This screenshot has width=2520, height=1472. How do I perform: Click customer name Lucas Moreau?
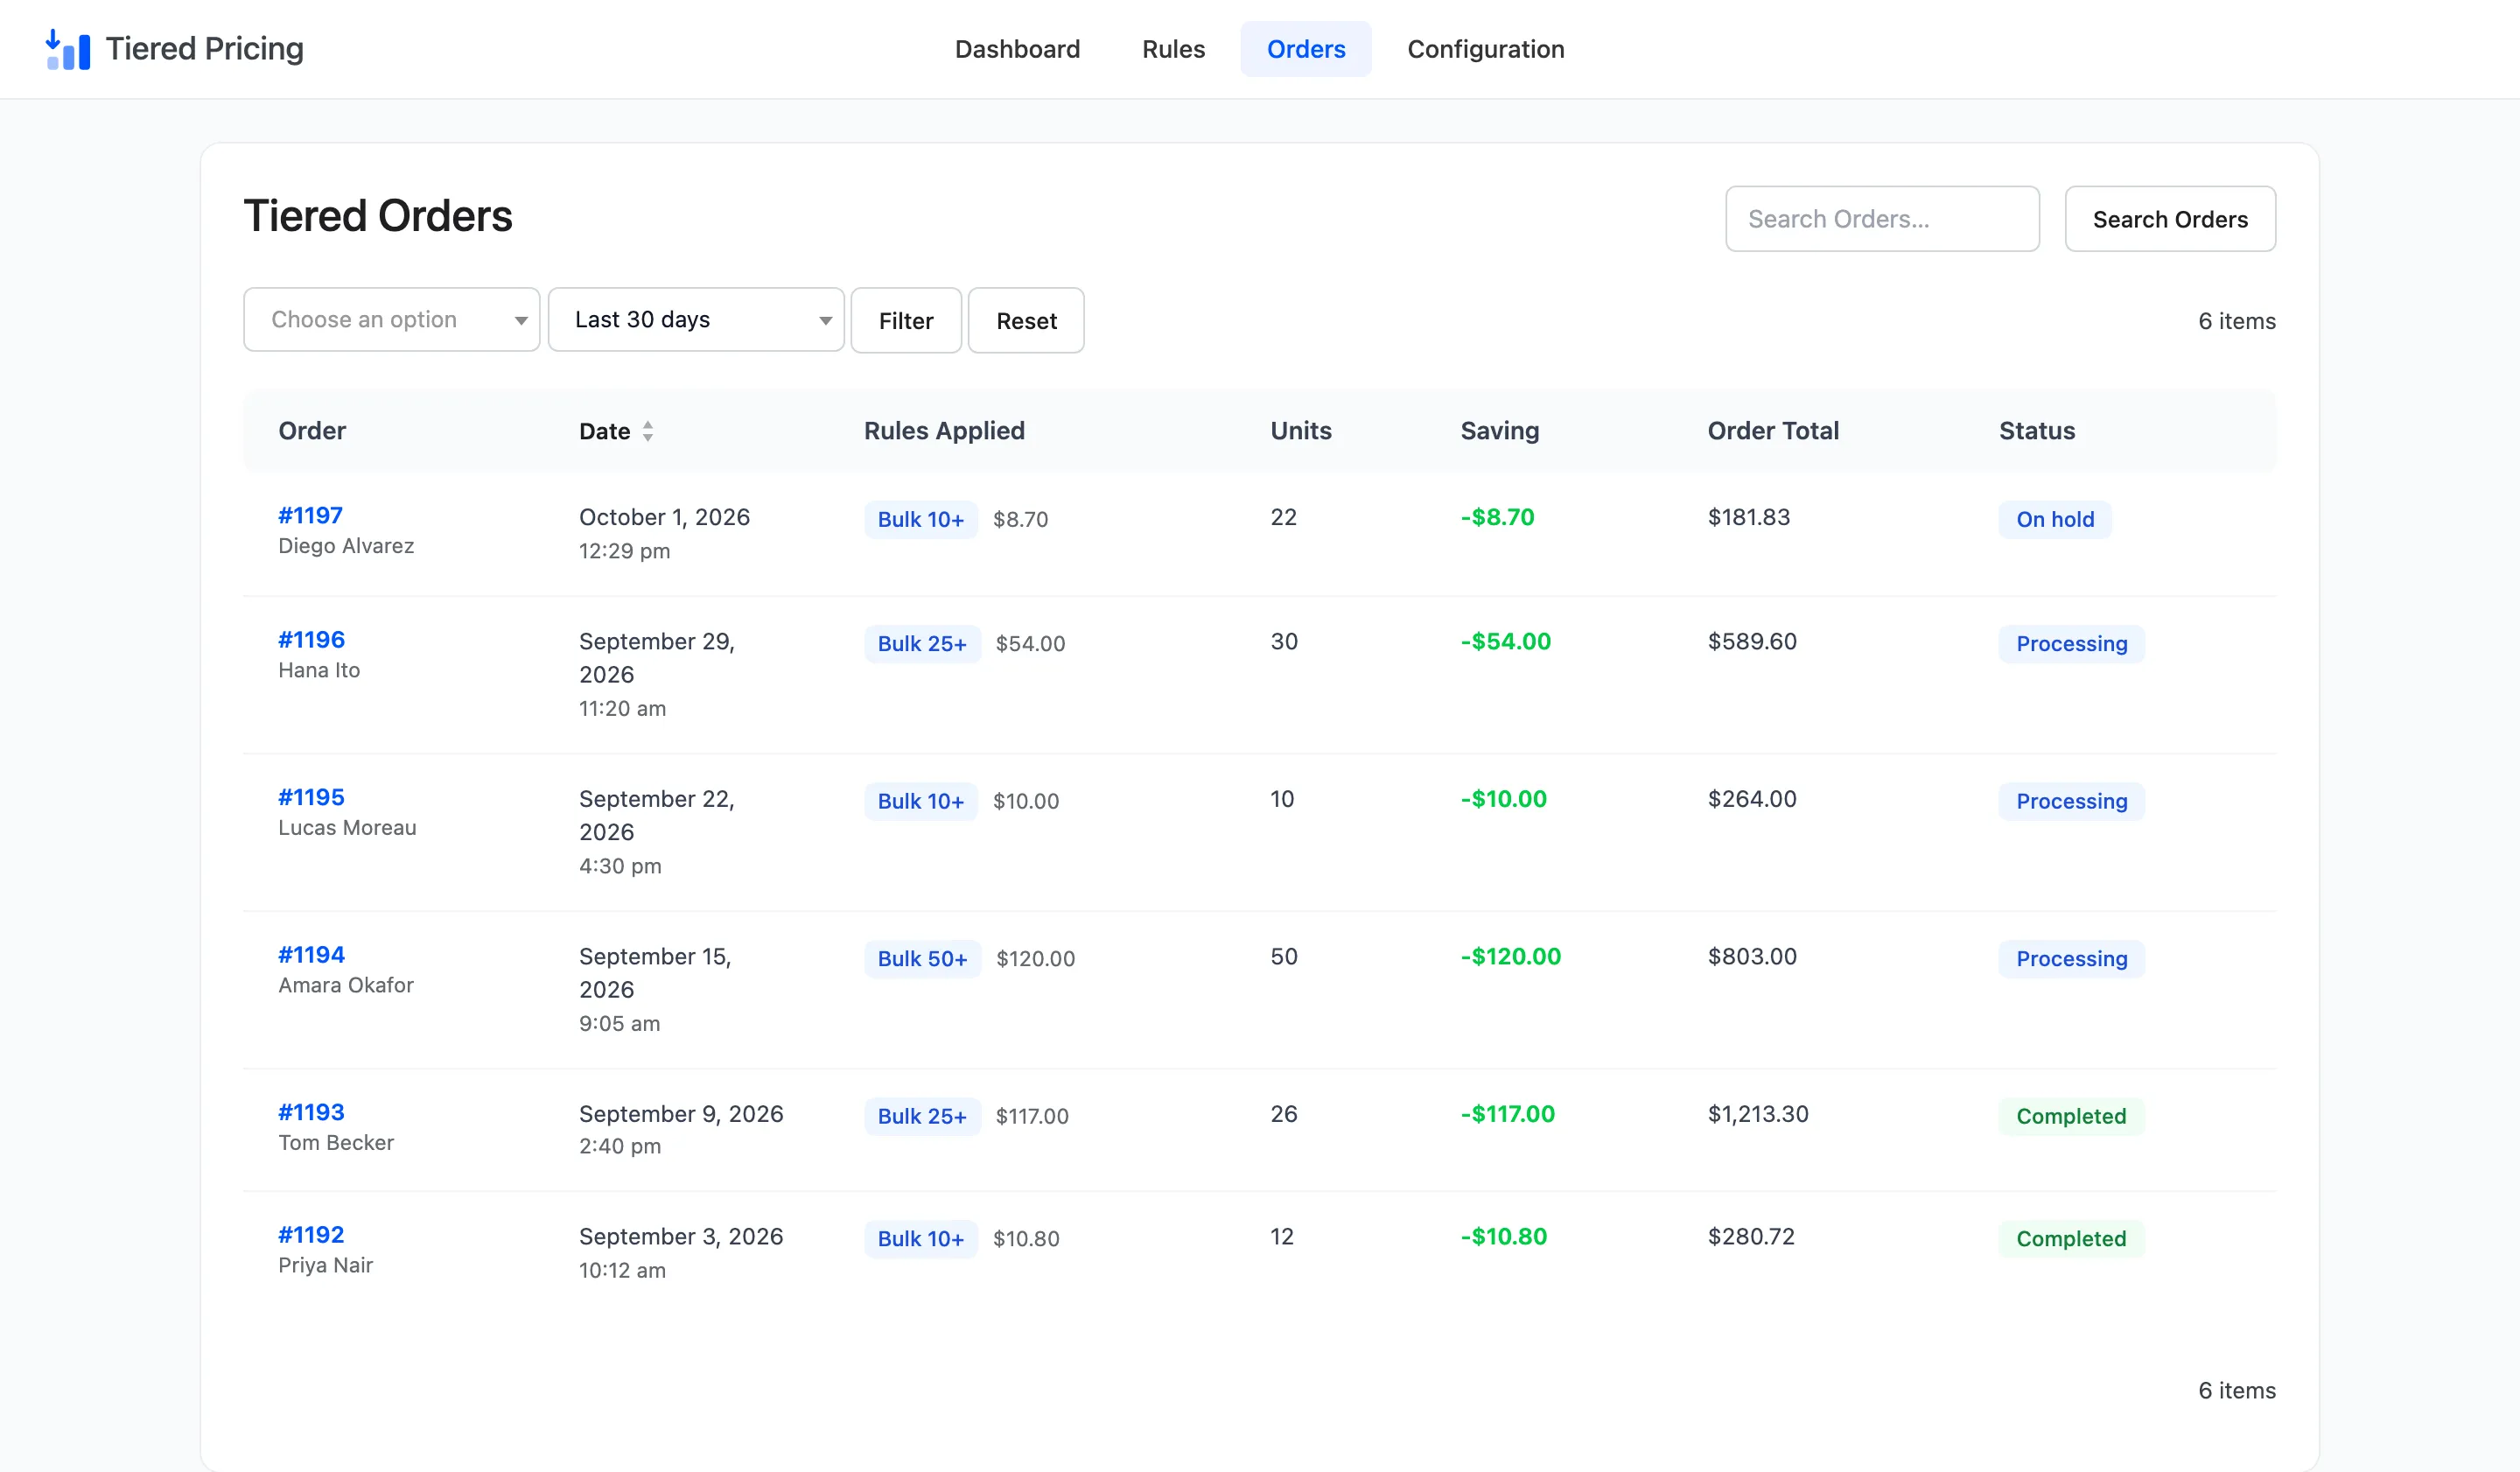(x=347, y=828)
